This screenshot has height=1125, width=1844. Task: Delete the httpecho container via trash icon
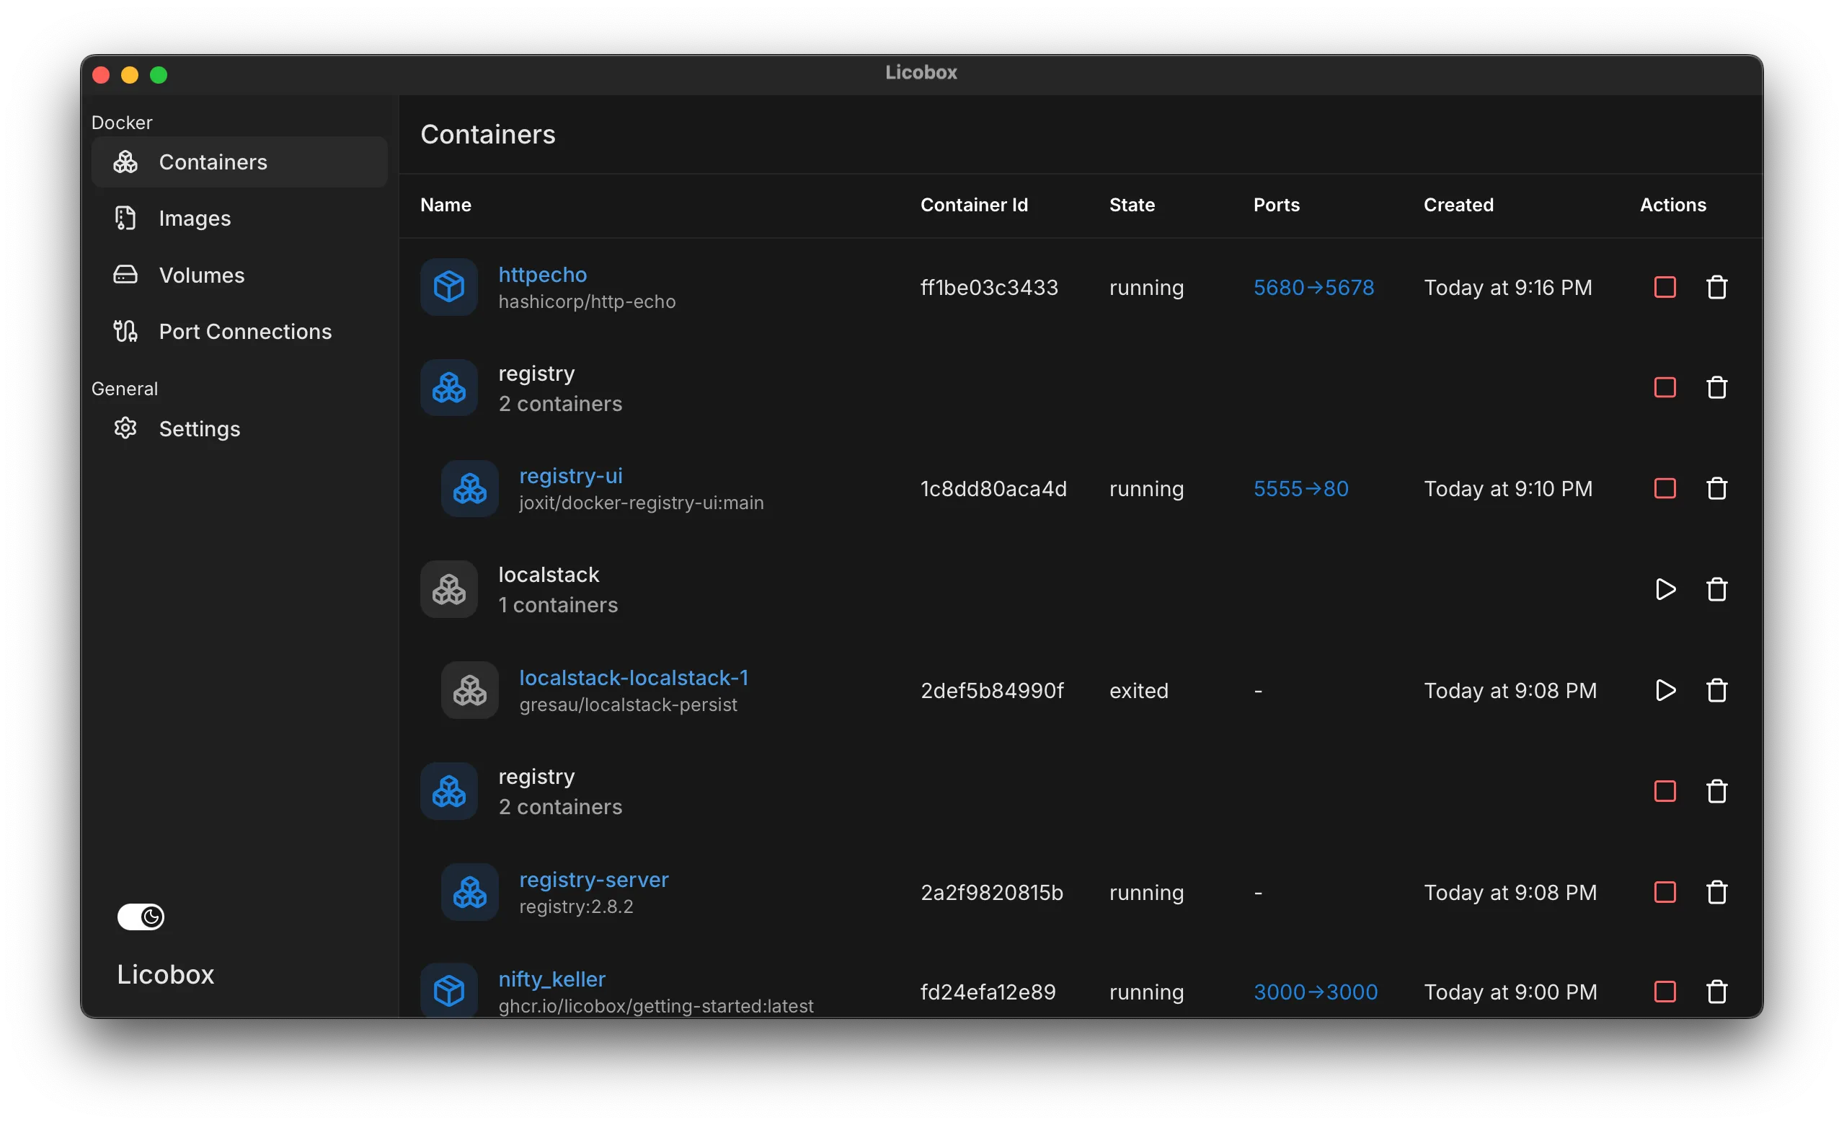1717,287
